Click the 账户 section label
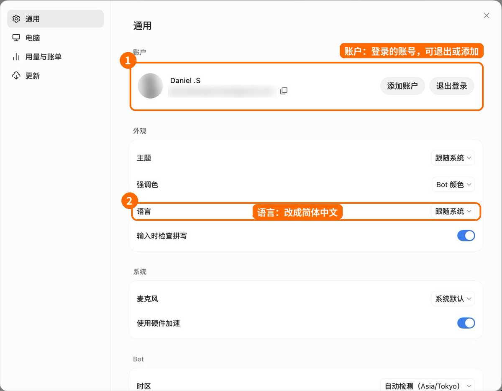 pyautogui.click(x=140, y=52)
